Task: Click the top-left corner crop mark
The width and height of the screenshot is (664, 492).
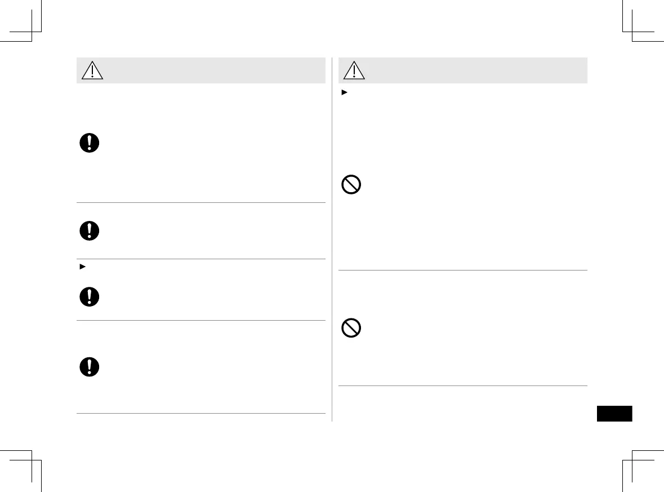Action: tap(31, 32)
